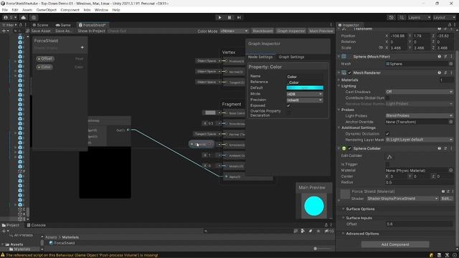Click the Mesh object picker circle icon

click(451, 64)
